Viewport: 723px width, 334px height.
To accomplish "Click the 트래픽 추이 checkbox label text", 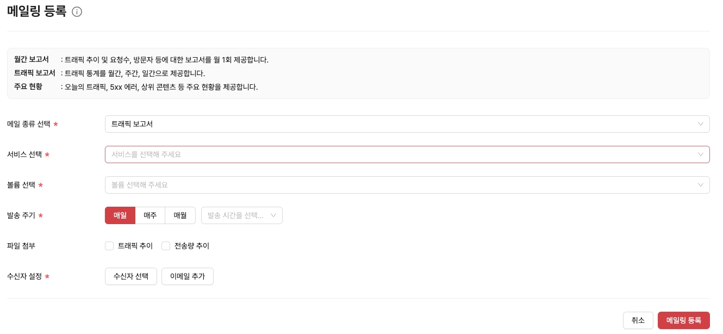I will tap(135, 246).
